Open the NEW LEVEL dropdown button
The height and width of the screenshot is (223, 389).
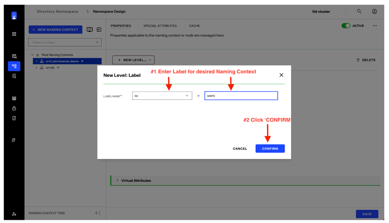pos(133,60)
